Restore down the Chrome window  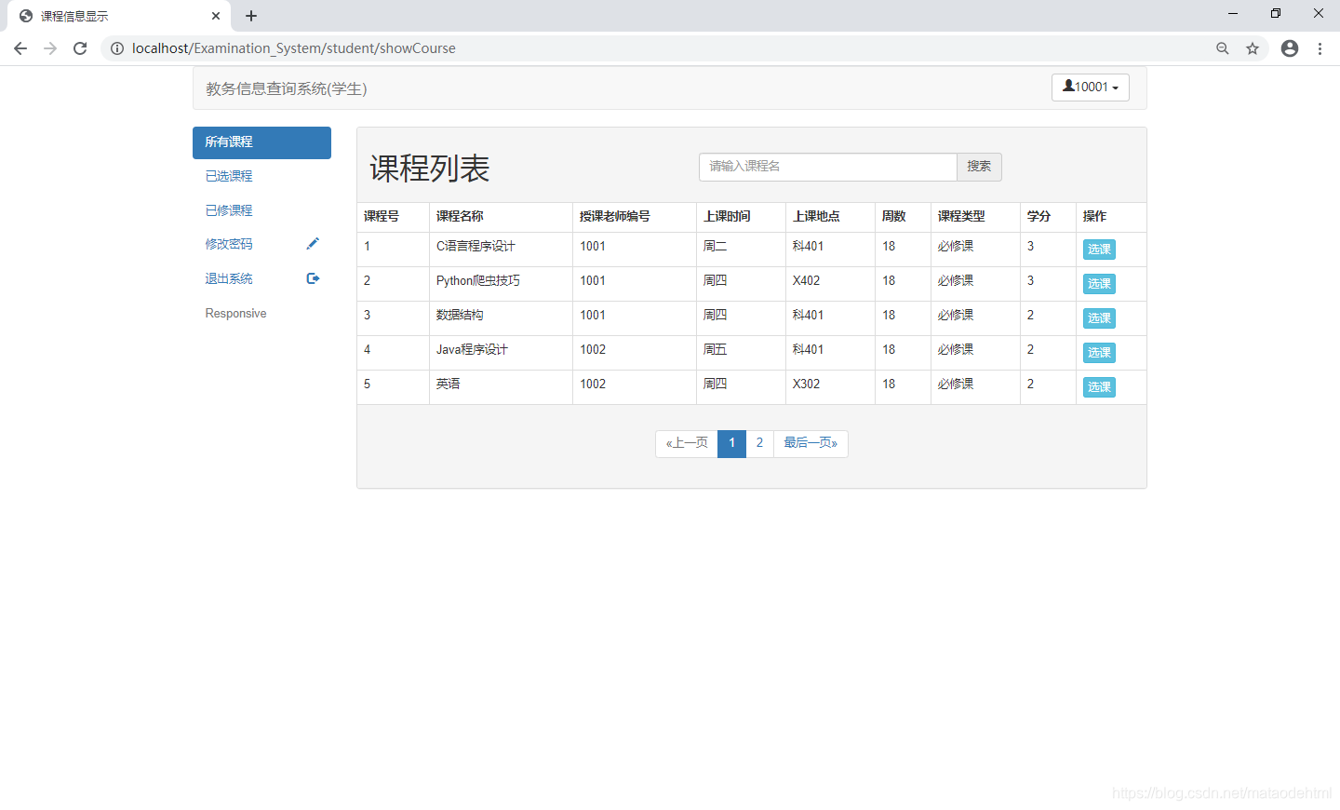(x=1276, y=14)
